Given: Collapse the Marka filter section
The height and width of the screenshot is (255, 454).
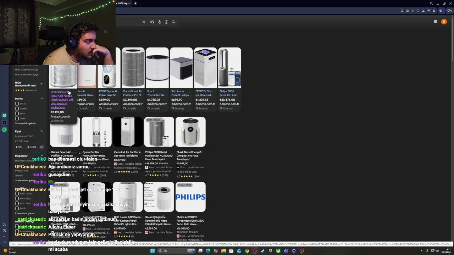Looking at the screenshot, I should [41, 98].
